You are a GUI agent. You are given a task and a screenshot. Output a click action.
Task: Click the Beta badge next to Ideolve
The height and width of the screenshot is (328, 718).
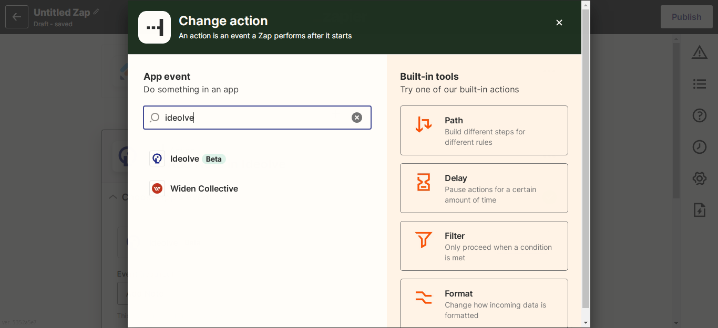214,159
